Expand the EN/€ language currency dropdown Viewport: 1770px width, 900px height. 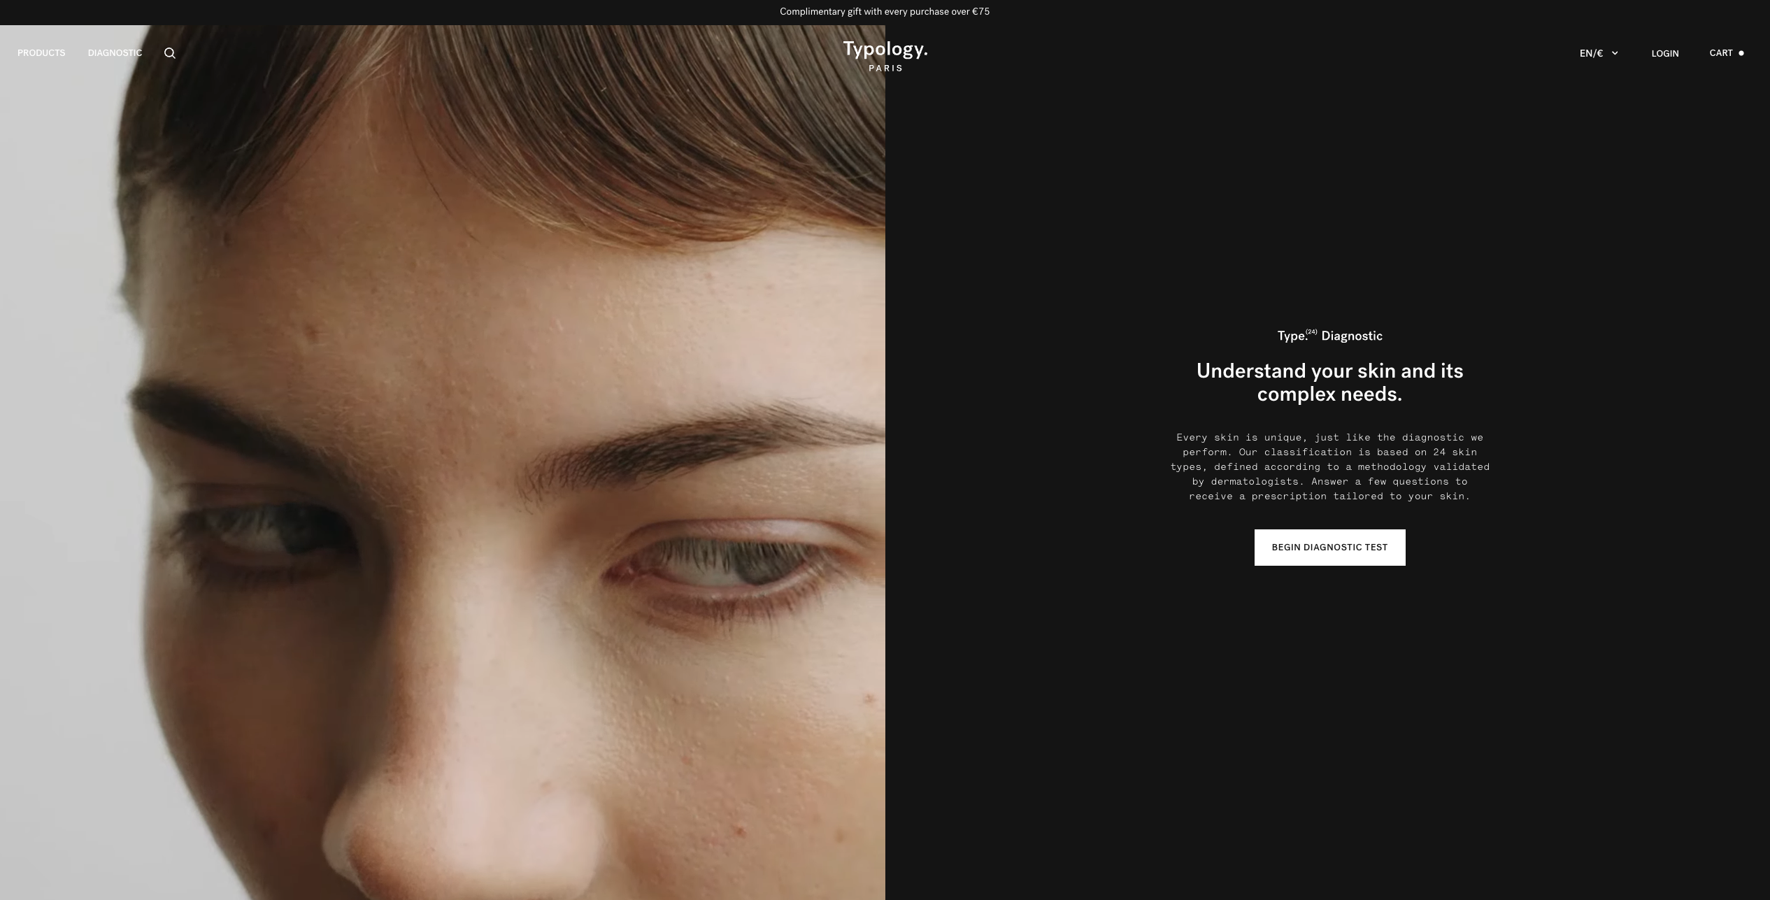(1599, 53)
